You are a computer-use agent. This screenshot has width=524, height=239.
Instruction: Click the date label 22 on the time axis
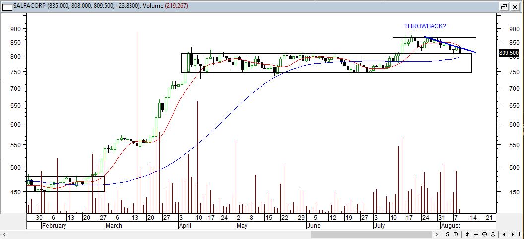[x=285, y=217]
